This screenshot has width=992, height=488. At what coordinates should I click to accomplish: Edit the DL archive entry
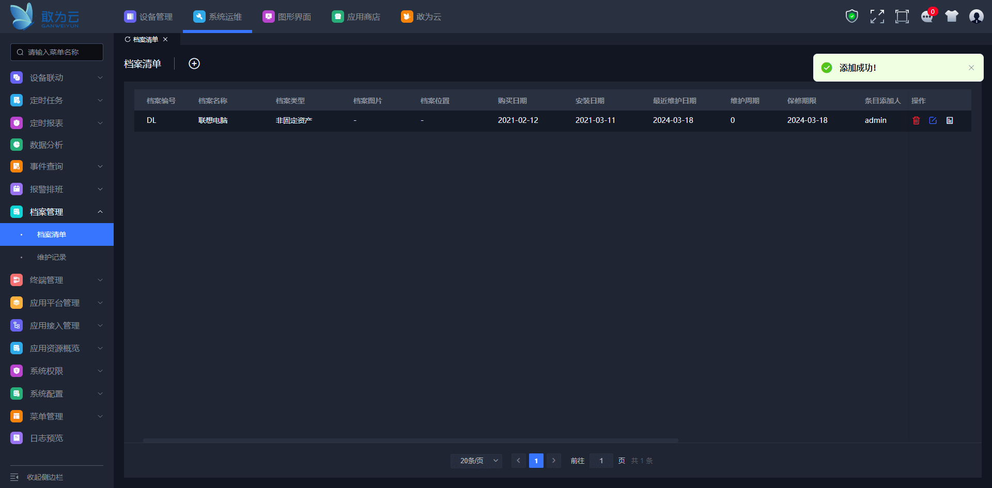(933, 120)
